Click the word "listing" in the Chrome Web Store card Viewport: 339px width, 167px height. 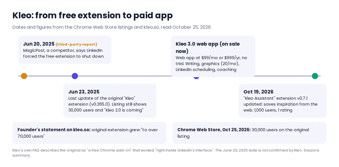183,136
